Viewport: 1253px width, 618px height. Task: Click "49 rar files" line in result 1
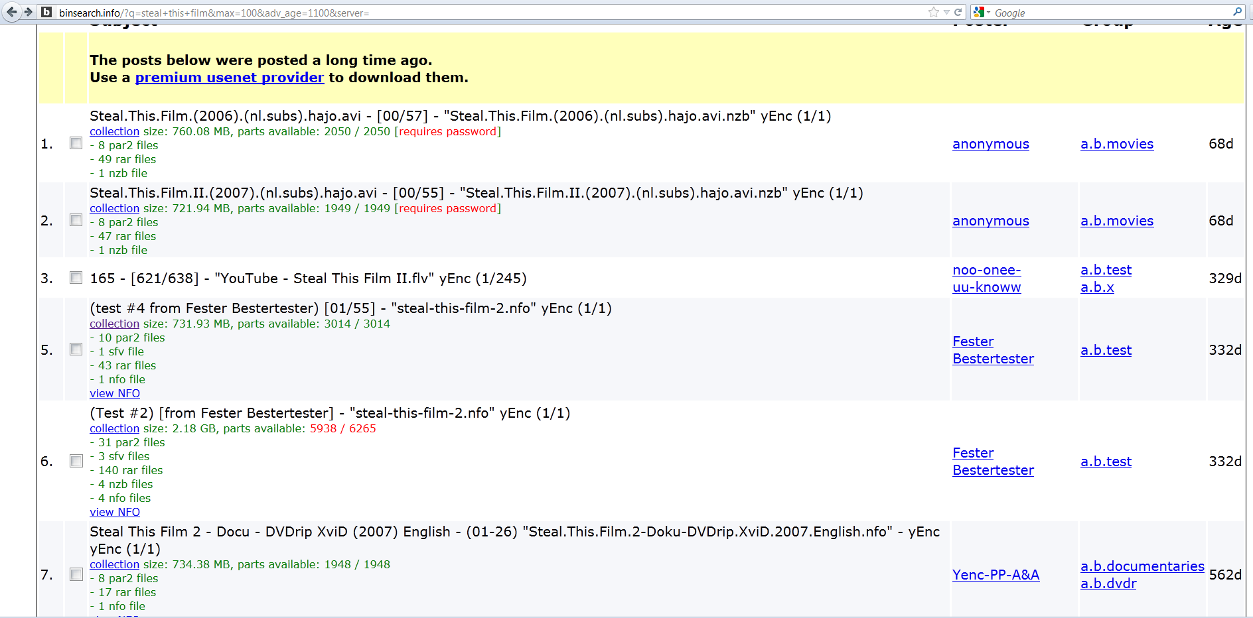click(123, 159)
